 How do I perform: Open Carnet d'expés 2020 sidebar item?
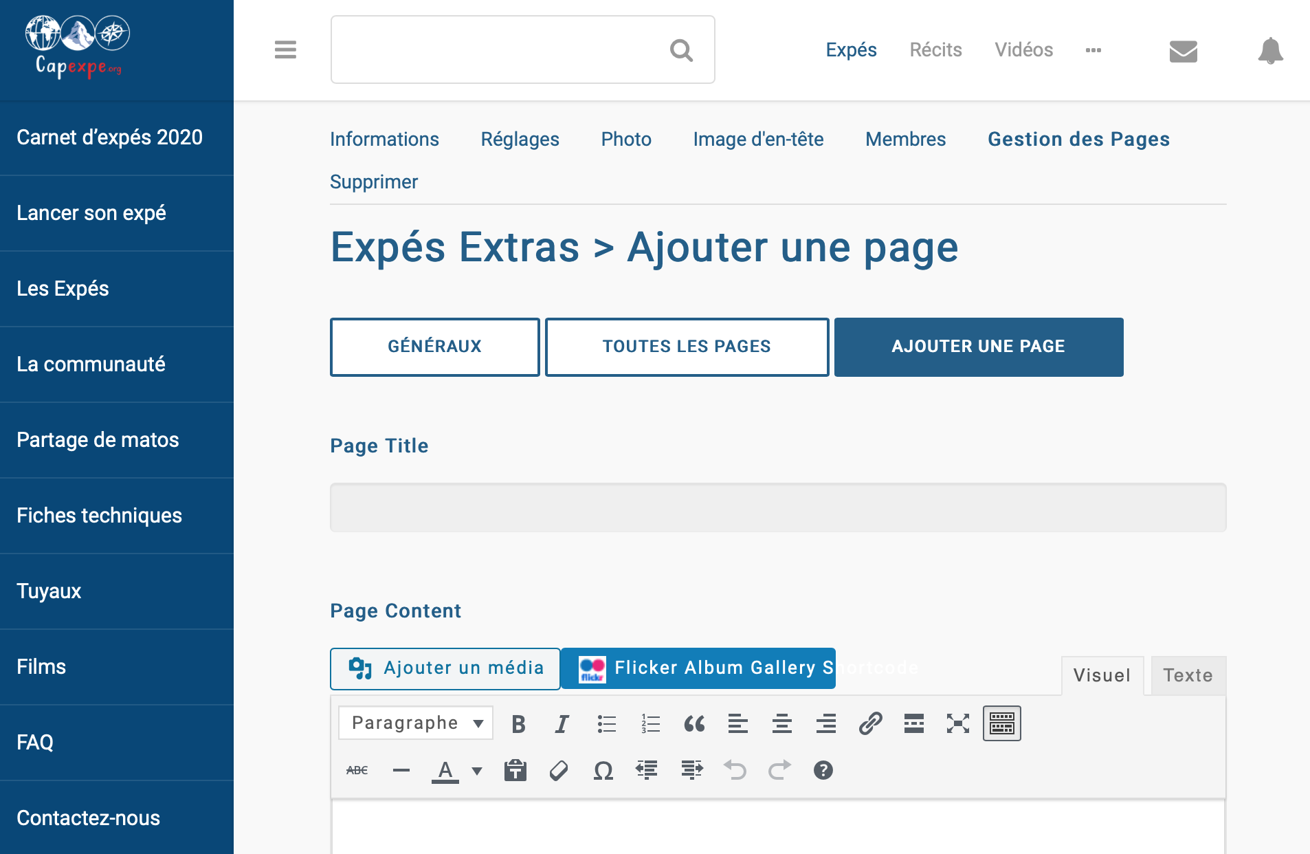pyautogui.click(x=117, y=138)
